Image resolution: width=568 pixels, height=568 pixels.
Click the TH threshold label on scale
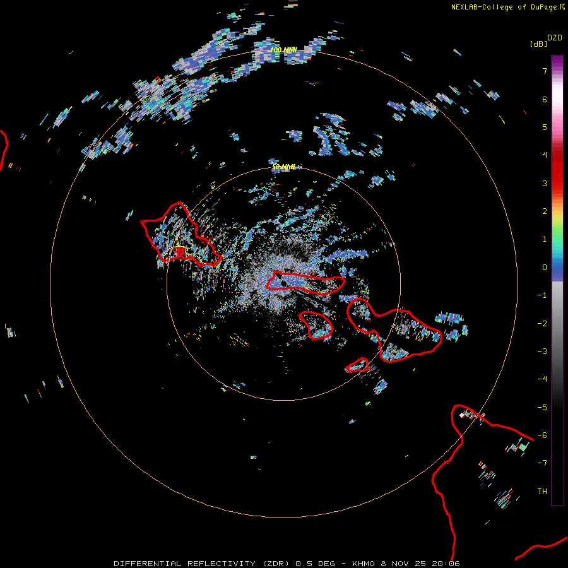[x=542, y=492]
